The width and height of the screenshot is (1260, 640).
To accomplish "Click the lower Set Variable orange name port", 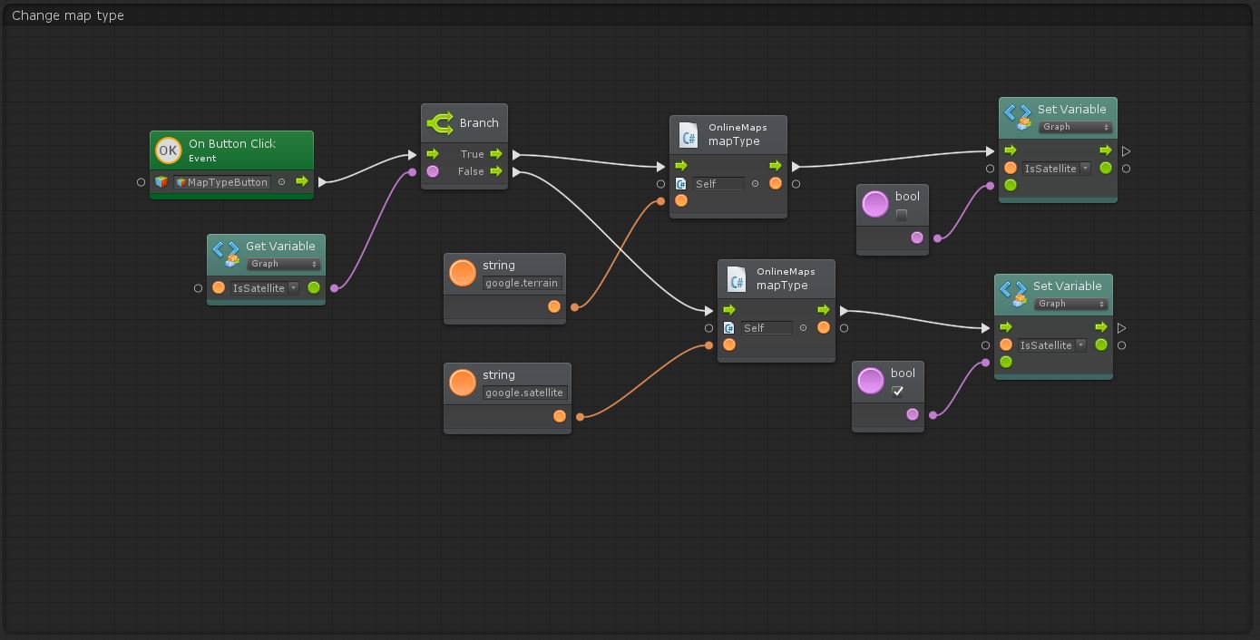I will 1006,344.
